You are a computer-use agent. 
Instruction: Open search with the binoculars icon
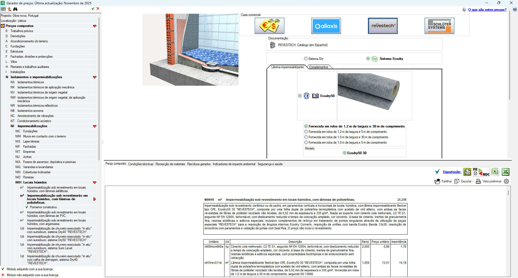15,9
